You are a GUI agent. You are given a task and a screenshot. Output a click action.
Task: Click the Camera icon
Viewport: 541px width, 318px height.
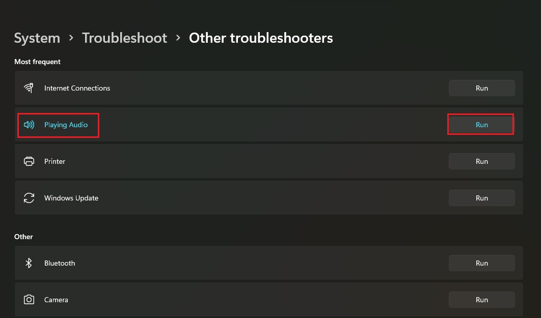29,299
